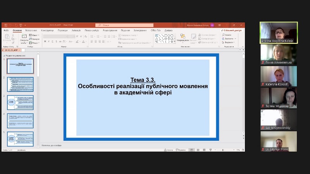310x174 pixels.
Task: Open the Section (Розділ) dropdown
Action: (34, 43)
